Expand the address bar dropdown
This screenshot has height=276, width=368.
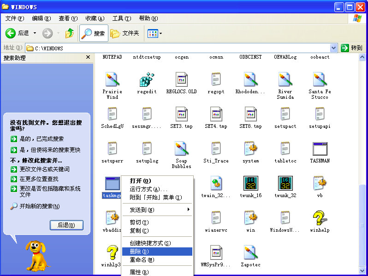tap(333, 48)
